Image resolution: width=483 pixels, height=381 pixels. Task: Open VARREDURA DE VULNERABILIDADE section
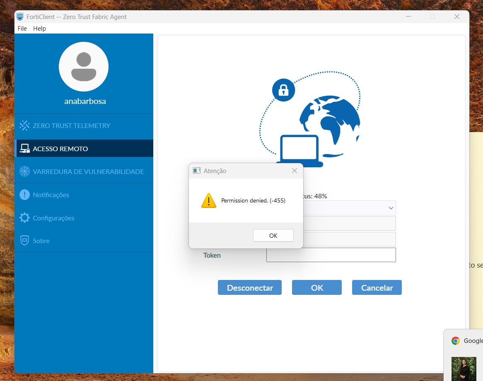pos(84,171)
